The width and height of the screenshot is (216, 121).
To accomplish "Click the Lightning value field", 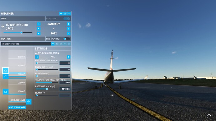I will pyautogui.click(x=65, y=76).
